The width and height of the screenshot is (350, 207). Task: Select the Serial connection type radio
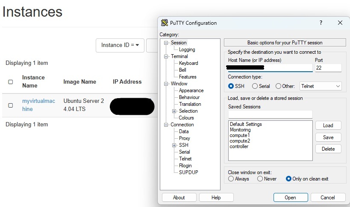(255, 86)
